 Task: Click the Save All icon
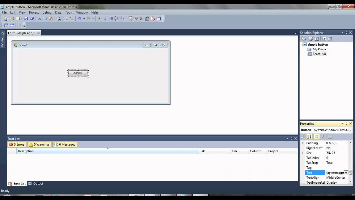tap(32, 19)
